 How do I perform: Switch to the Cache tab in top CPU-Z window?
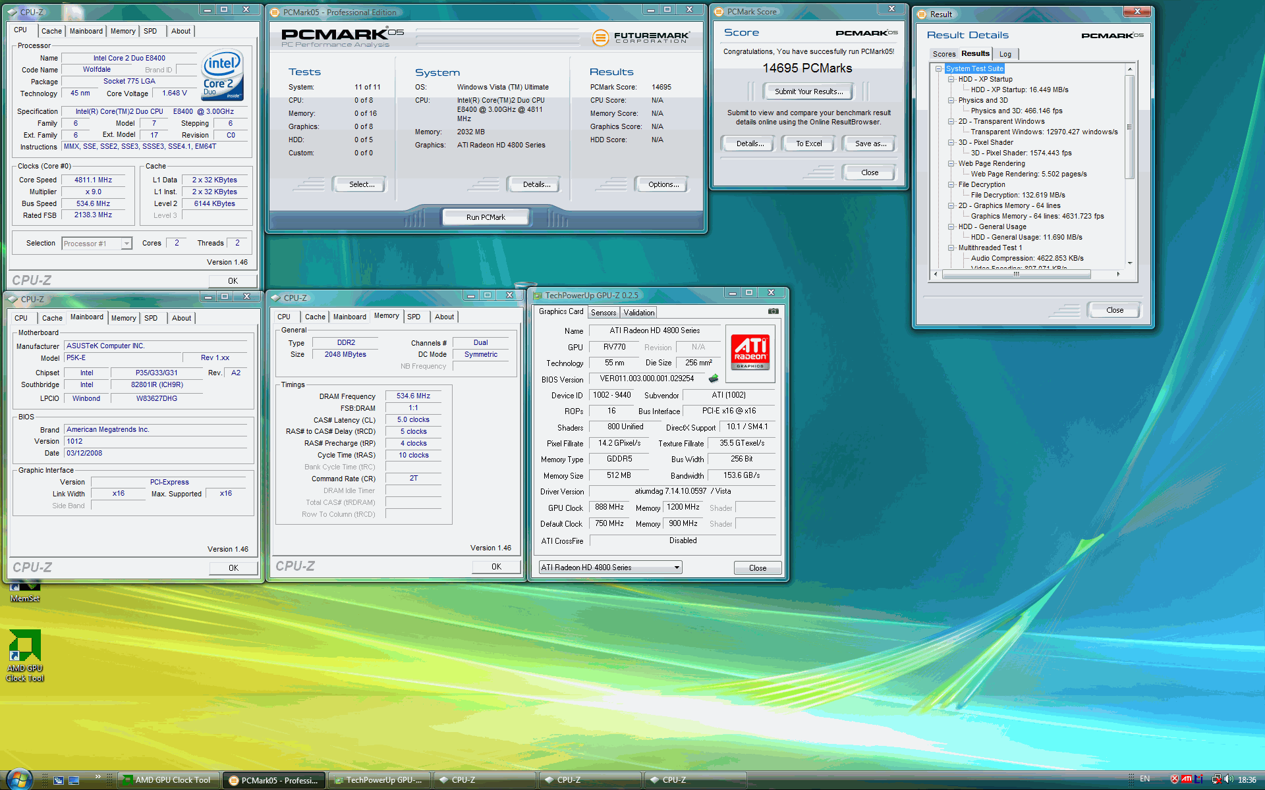coord(51,31)
